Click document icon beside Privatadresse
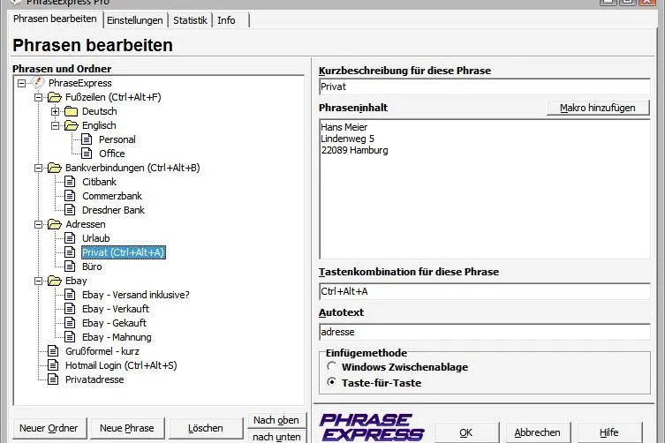 (53, 379)
